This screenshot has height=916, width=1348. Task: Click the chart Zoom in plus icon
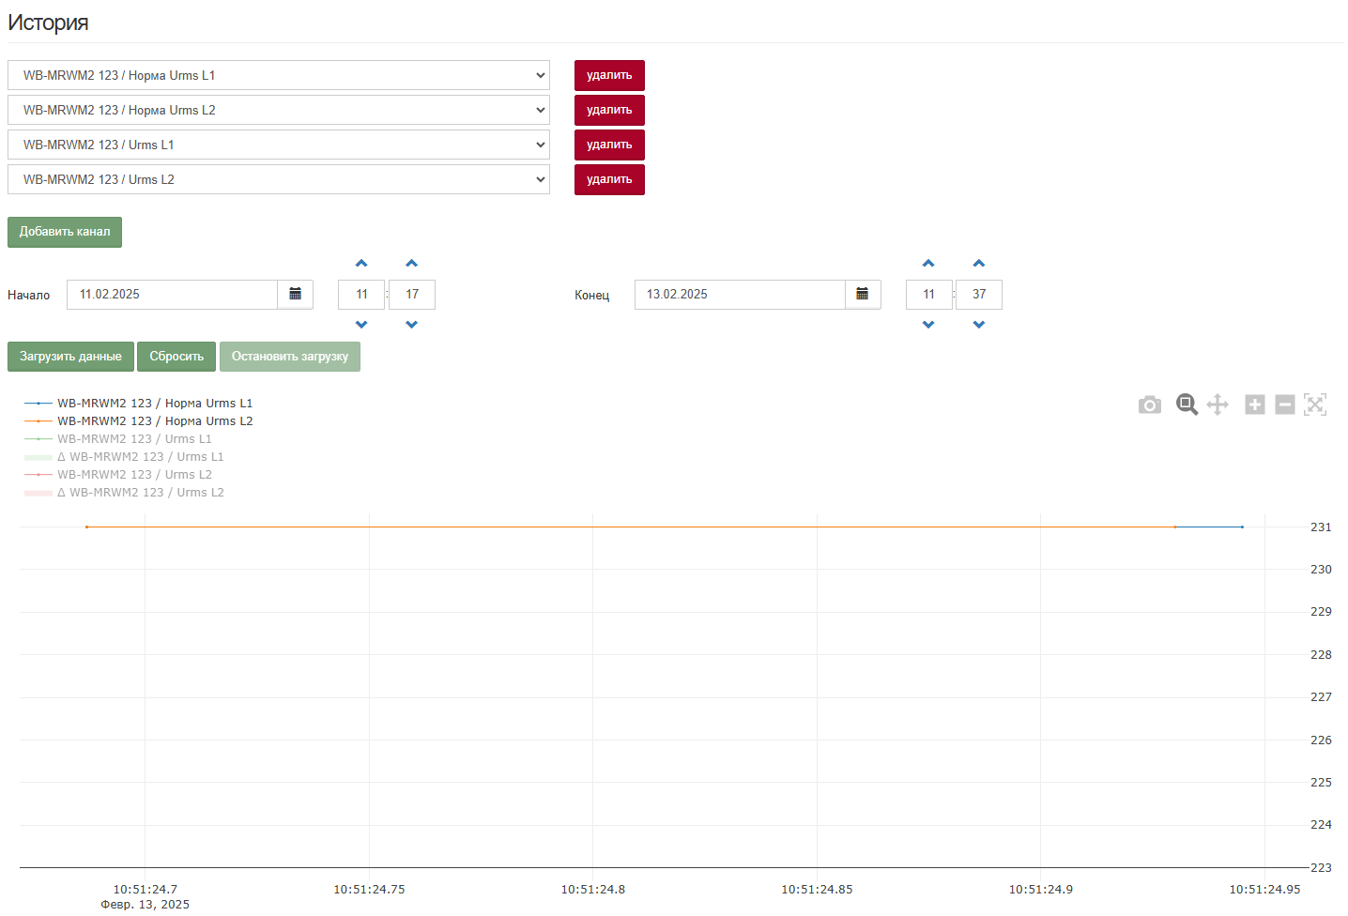point(1255,405)
